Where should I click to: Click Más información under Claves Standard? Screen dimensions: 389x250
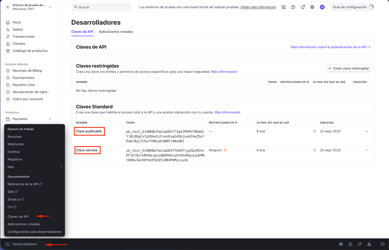(227, 112)
